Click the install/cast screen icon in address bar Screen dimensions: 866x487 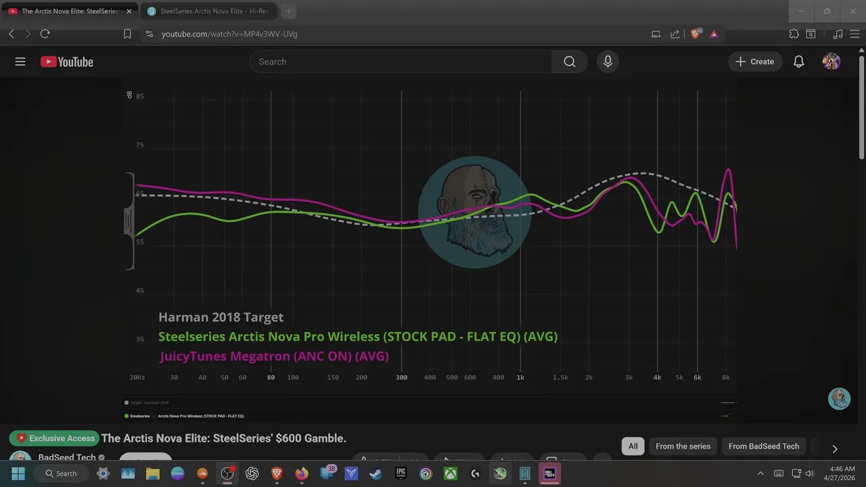[656, 34]
